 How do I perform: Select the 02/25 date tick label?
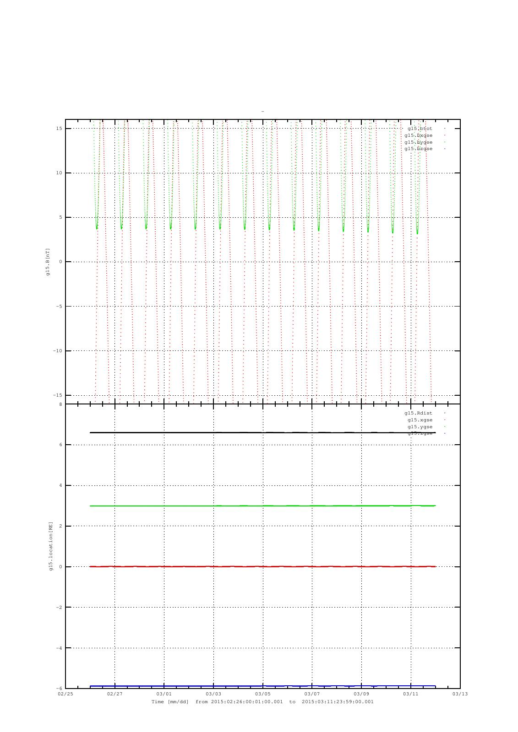65,694
